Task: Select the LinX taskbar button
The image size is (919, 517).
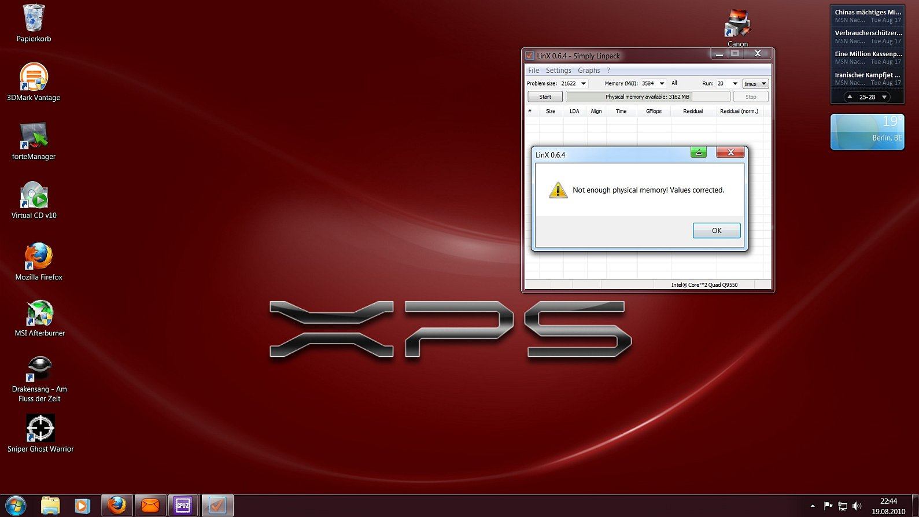Action: pos(217,505)
